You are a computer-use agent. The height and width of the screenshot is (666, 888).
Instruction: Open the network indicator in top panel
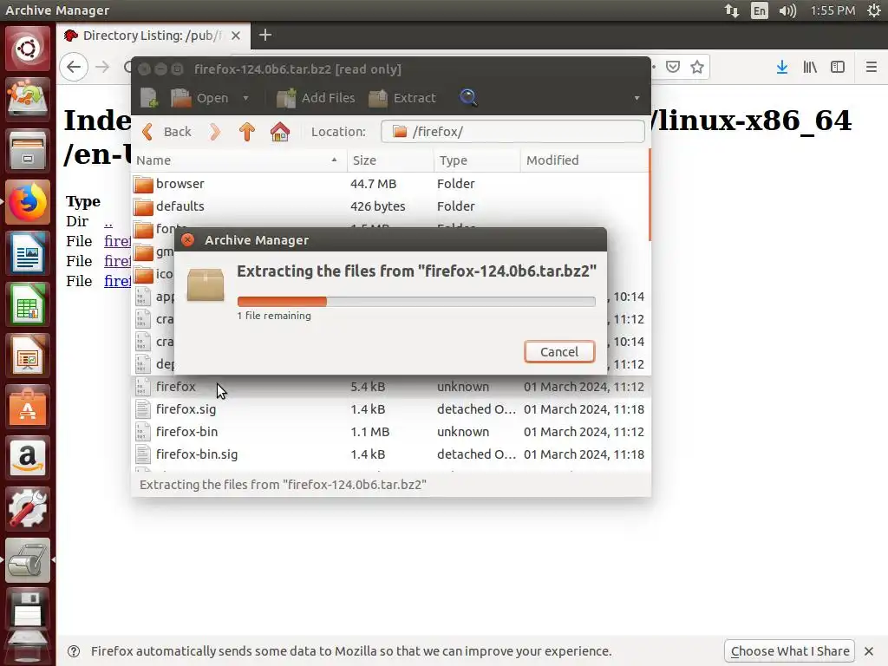731,10
